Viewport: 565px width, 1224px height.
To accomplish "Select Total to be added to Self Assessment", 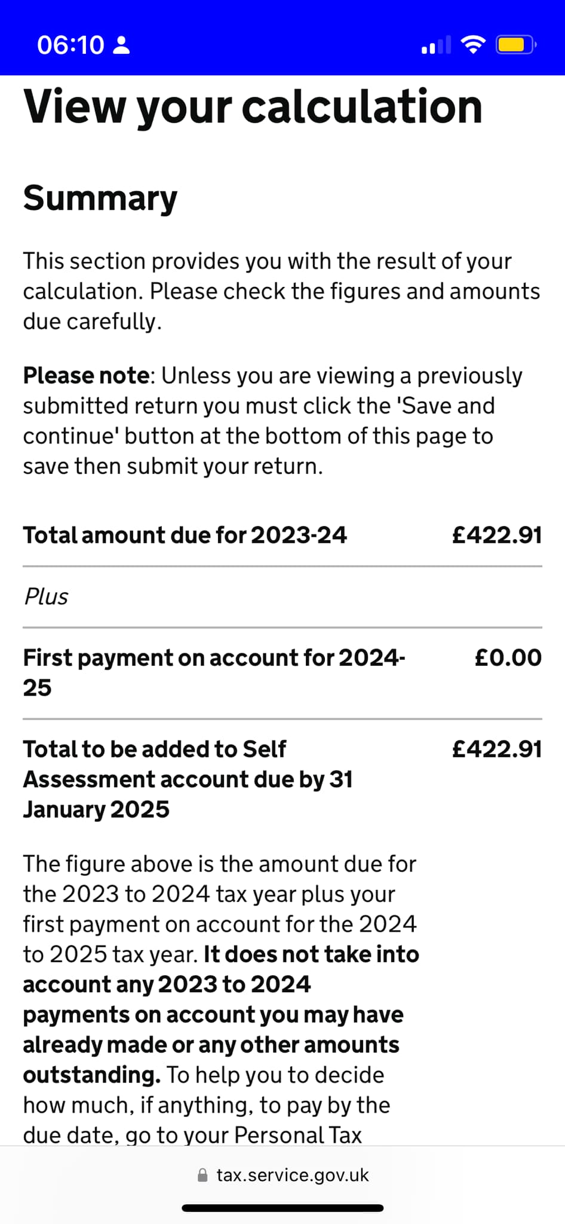I will (188, 779).
